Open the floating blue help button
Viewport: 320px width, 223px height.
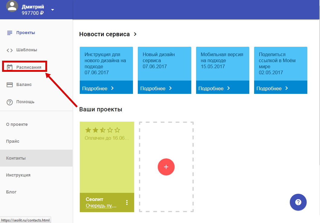click(x=298, y=202)
